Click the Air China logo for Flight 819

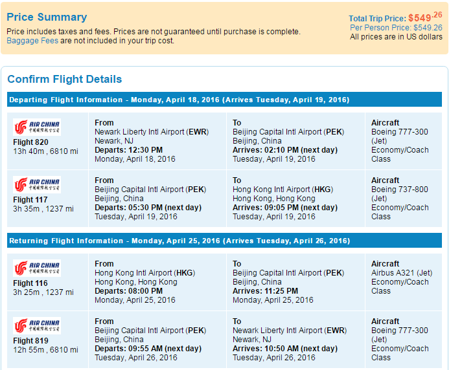coord(37,325)
